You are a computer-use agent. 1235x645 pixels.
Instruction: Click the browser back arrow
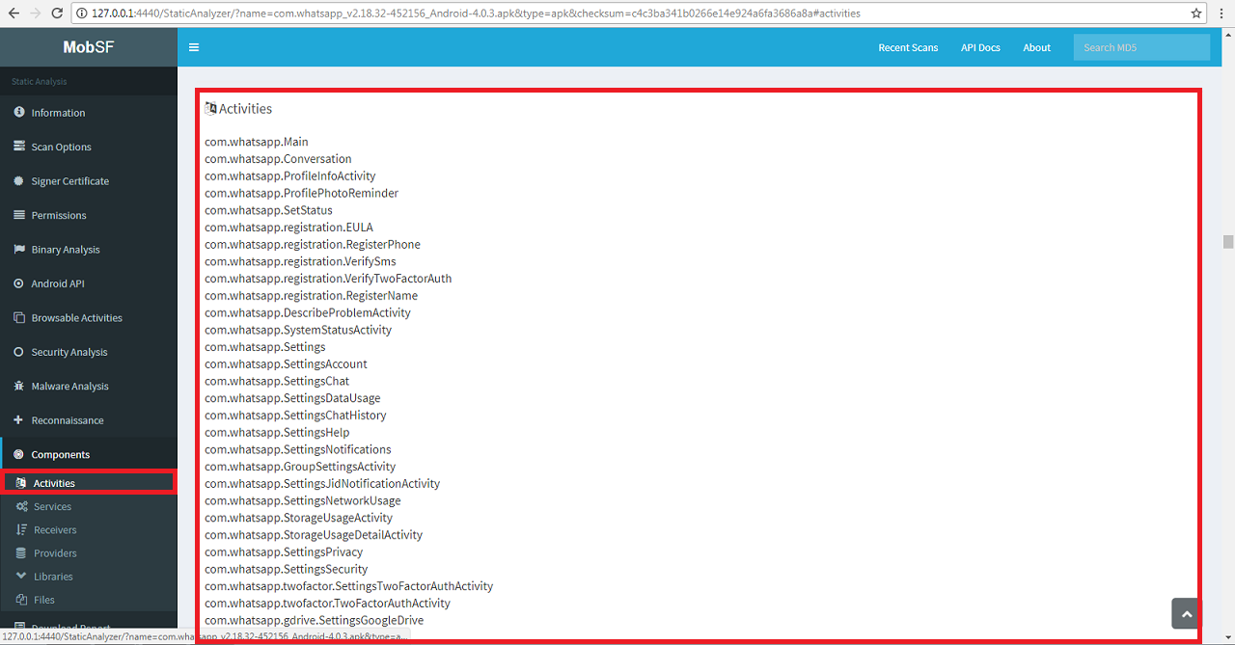click(13, 13)
